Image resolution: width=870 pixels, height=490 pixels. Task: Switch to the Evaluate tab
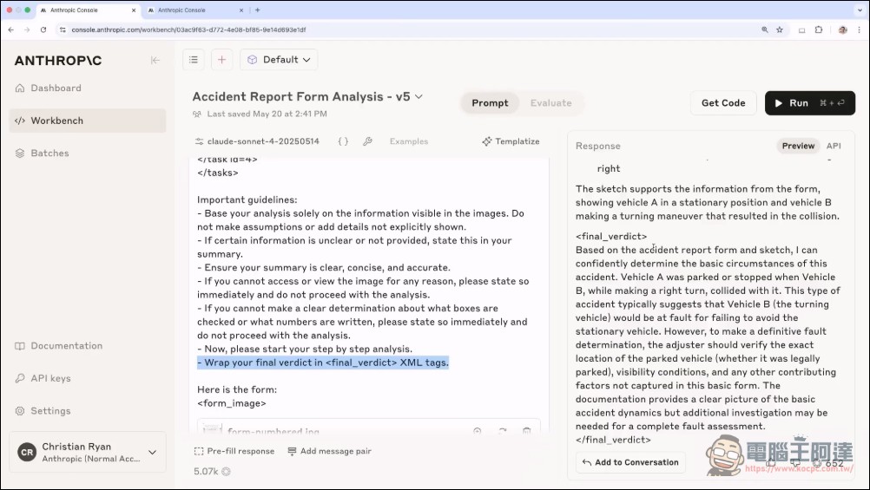click(x=551, y=103)
